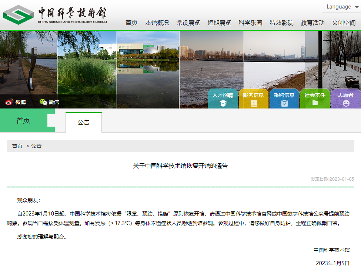The width and height of the screenshot is (361, 274).
Task: Click the snowy riverside path banner photo
Action: (x=333, y=60)
